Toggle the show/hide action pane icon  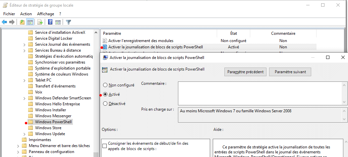click(58, 22)
